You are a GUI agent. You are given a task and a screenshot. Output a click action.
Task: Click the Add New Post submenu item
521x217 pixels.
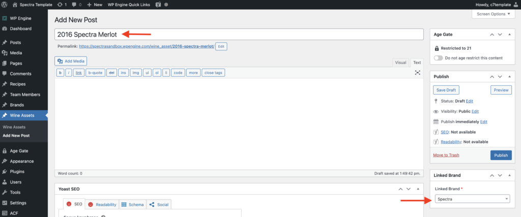[x=16, y=136]
